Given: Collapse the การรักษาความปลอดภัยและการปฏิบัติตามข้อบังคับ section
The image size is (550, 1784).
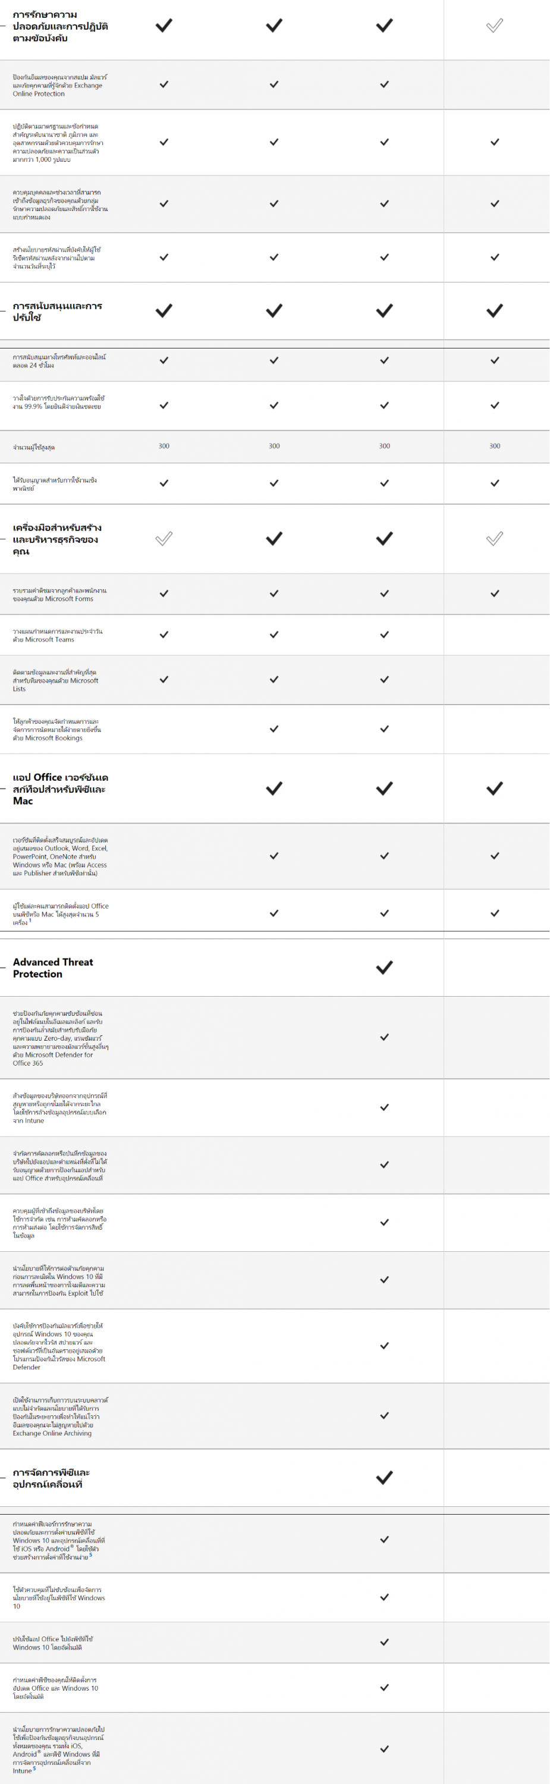Looking at the screenshot, I should point(4,26).
